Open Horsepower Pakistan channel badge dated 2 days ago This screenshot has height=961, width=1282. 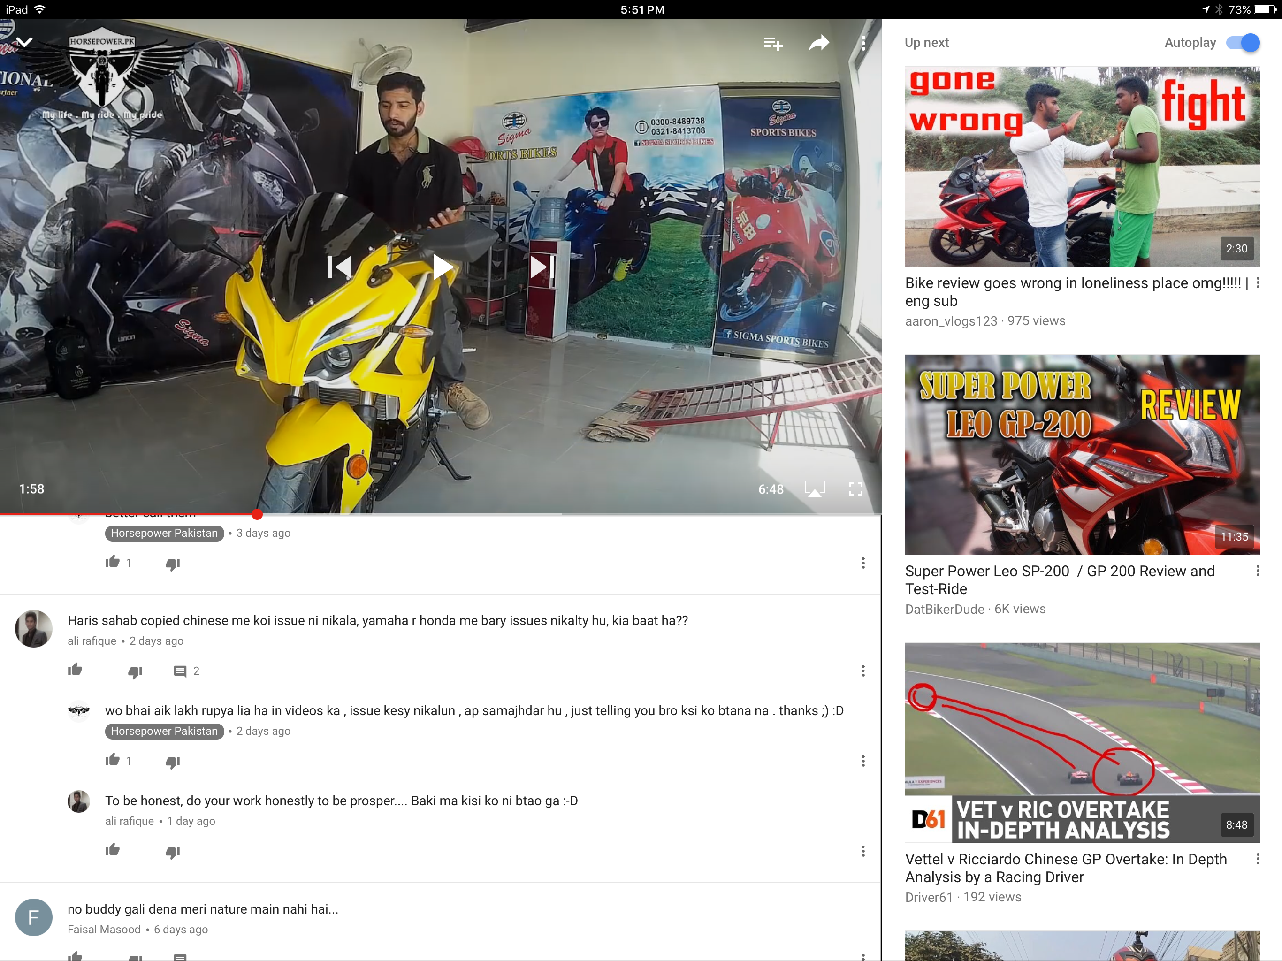point(165,731)
